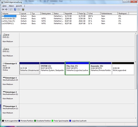
Task: Click the forward arrow toolbar icon
Action: (x=6, y=9)
